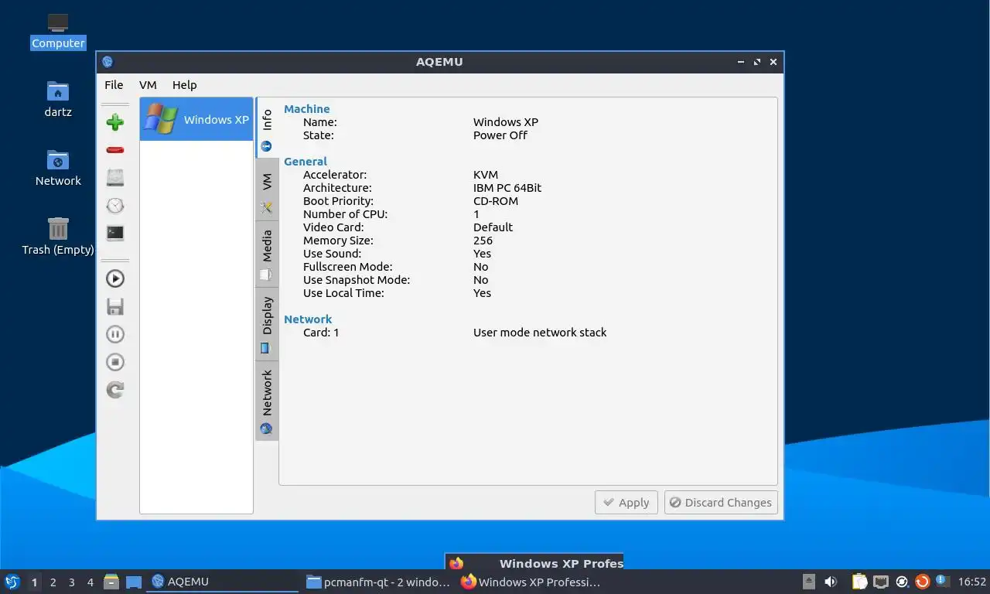Open the Network tab
The image size is (990, 594).
pos(267,401)
